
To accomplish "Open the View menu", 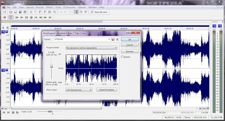I will click(x=22, y=7).
